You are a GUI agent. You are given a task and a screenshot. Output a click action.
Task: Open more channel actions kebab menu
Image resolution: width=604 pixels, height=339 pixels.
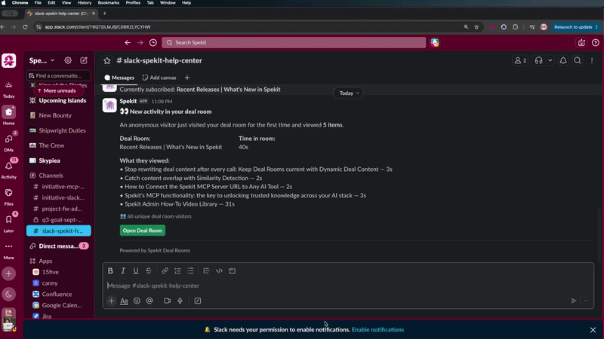[592, 60]
